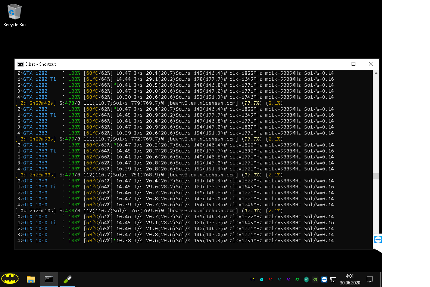Click the green 62 temperature tray icon
Screen dimensions: 430x287
297,280
